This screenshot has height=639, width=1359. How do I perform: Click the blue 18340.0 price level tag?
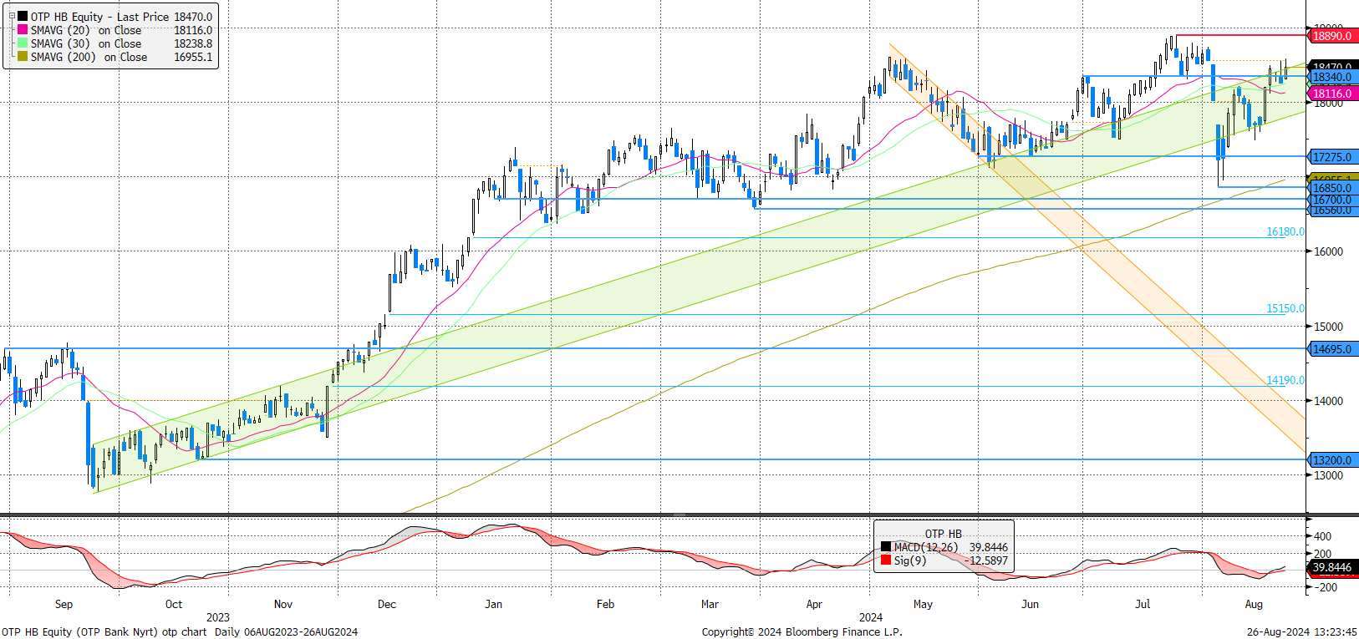[1332, 77]
